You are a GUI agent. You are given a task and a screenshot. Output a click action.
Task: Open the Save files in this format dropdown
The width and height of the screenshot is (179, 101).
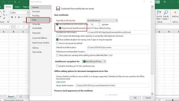[102, 21]
